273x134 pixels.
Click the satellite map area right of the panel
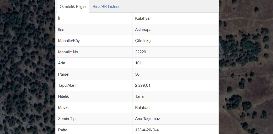tap(246, 67)
